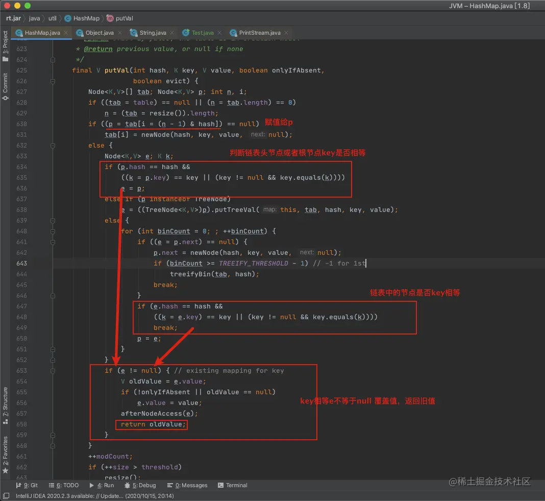Click the red macOS close window button
The image size is (545, 501).
7,6
